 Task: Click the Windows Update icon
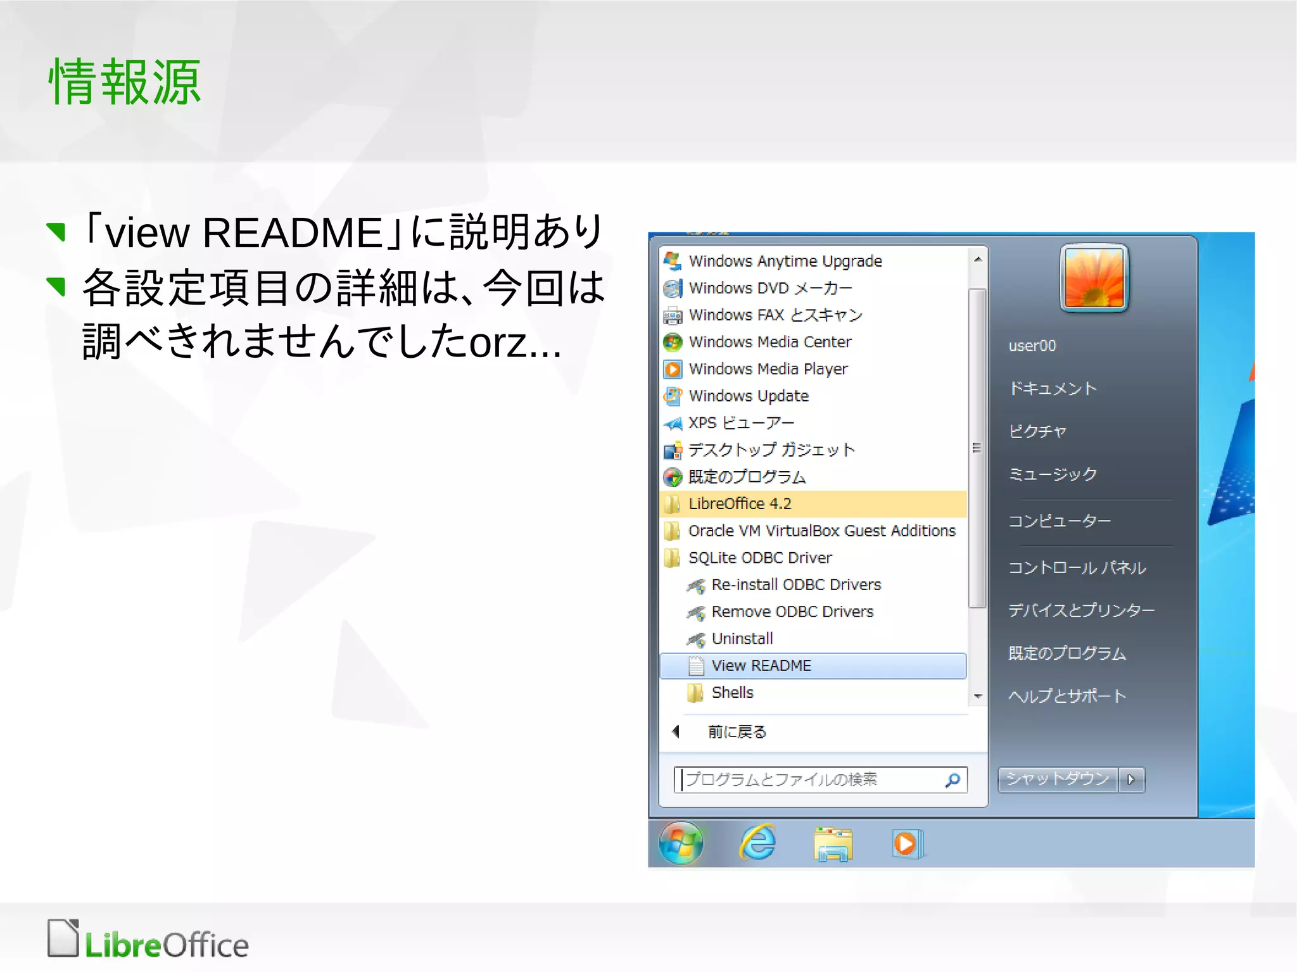[672, 396]
